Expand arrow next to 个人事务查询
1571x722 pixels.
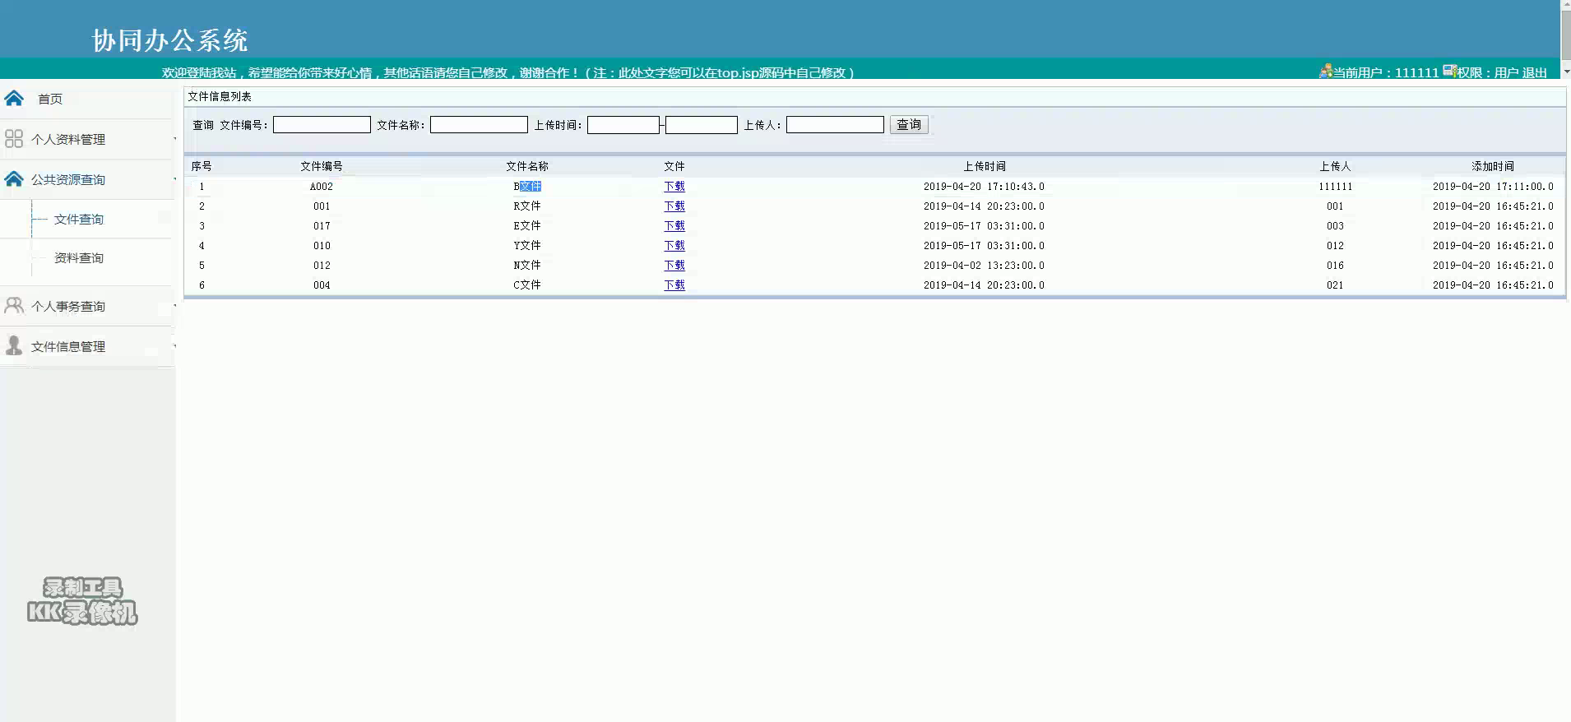[x=174, y=305]
